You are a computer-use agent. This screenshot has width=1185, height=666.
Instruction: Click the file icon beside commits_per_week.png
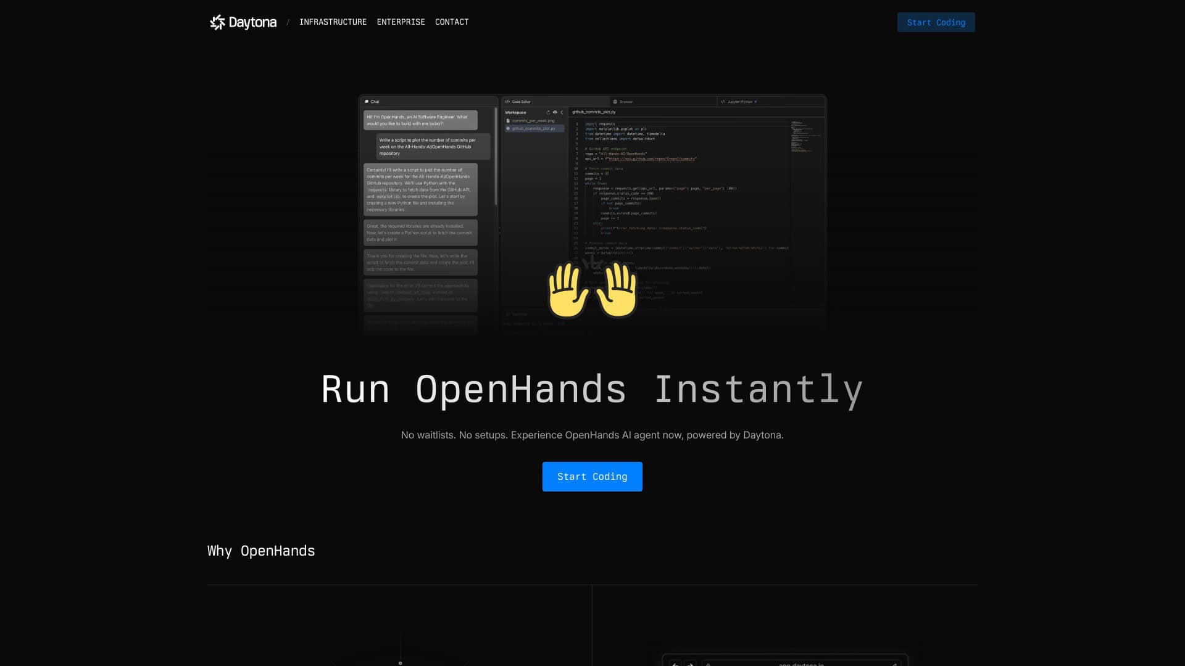tap(507, 121)
